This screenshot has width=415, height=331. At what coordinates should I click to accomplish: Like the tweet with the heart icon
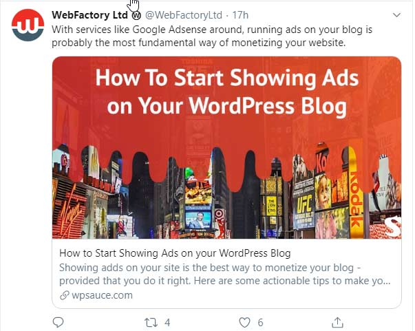click(x=244, y=323)
